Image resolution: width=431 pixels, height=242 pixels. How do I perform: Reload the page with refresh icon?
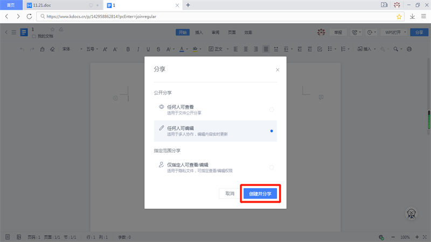[x=29, y=17]
